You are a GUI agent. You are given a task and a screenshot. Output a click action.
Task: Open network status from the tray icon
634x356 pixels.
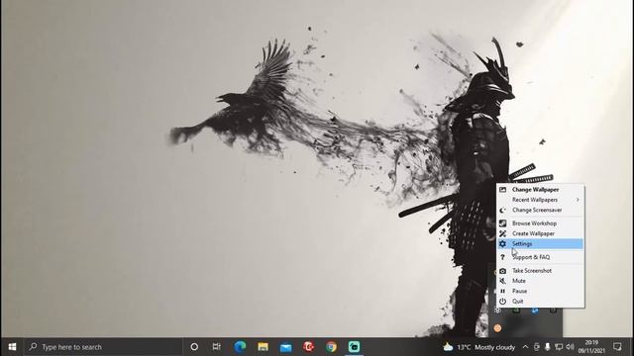[559, 347]
